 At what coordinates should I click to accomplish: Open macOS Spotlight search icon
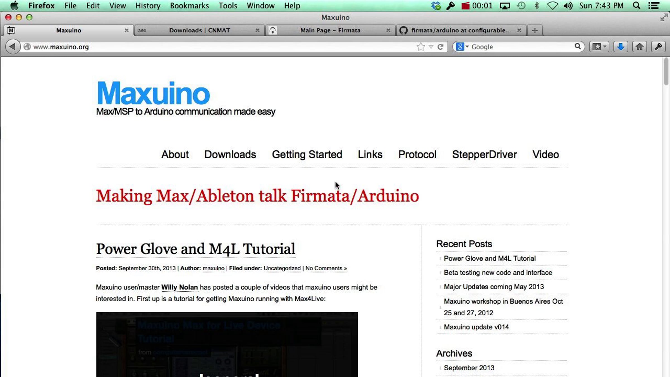coord(636,6)
